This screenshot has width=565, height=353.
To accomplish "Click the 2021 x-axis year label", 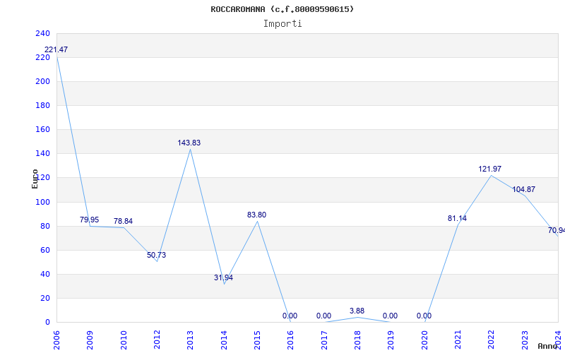I will coord(458,340).
